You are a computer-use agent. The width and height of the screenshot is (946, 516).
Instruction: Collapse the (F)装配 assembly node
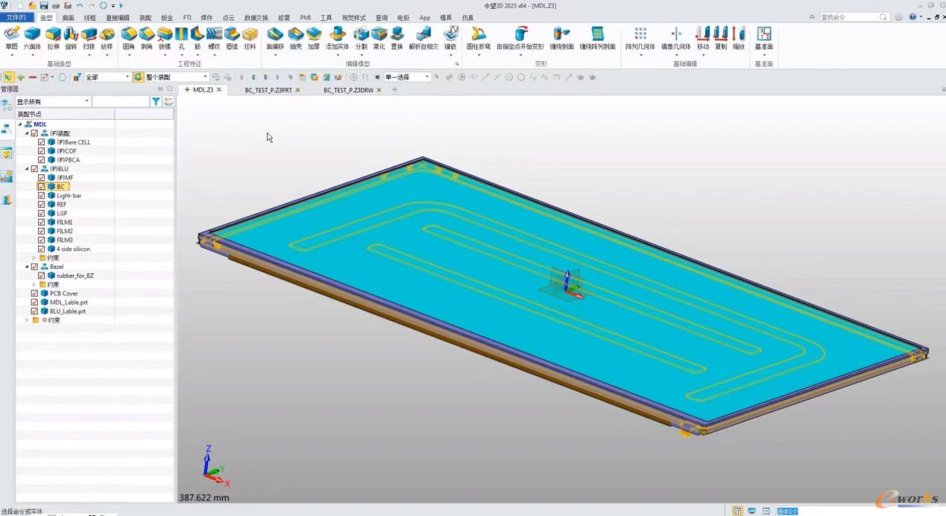pos(27,133)
